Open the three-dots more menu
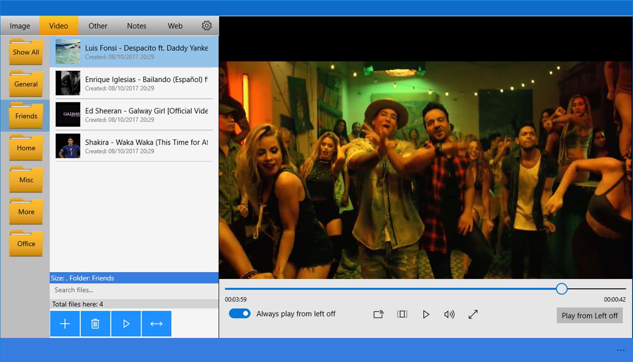Screen dimensions: 633x362 pos(620,350)
